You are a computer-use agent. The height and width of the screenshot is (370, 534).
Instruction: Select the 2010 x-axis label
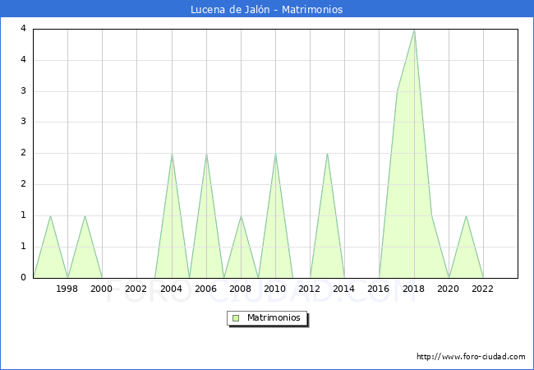pyautogui.click(x=275, y=289)
